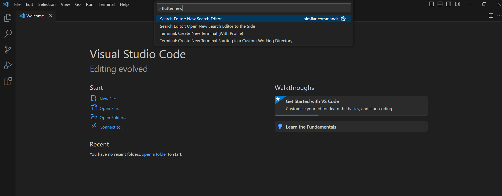
Task: Close the Welcome tab
Action: click(x=50, y=16)
